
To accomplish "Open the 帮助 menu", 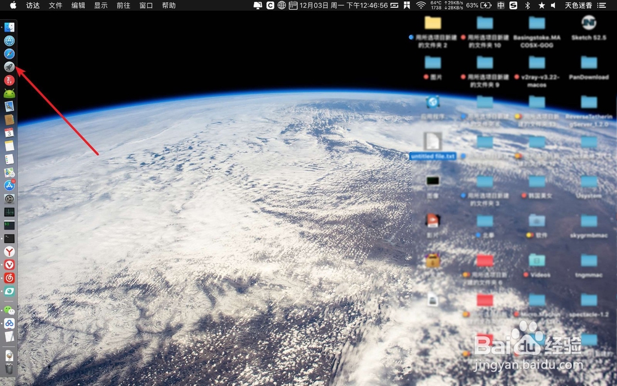I will [169, 6].
